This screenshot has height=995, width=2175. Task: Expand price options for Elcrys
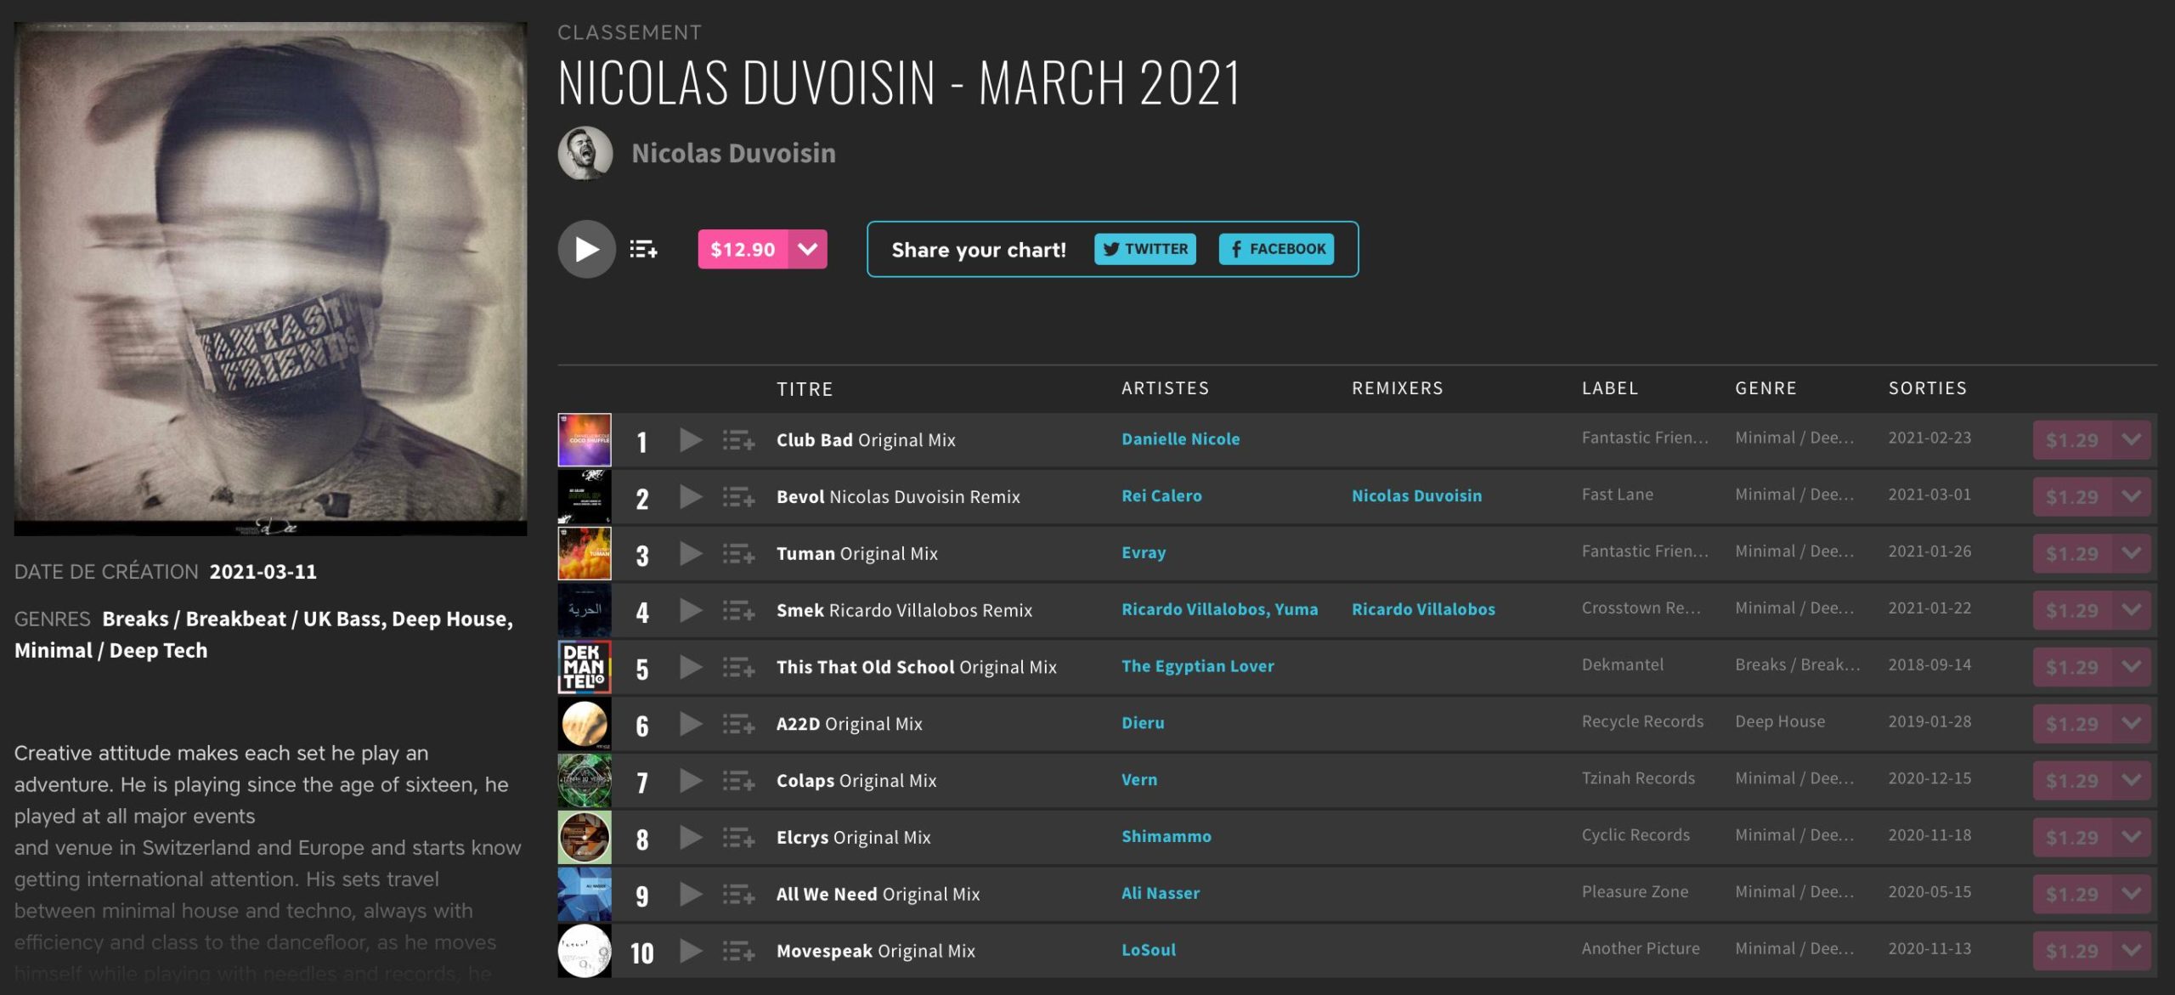point(2131,838)
